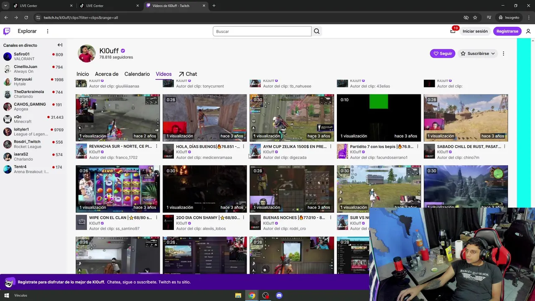Click the verified badge next to Kl0uff
This screenshot has height=301, width=535.
pos(123,51)
